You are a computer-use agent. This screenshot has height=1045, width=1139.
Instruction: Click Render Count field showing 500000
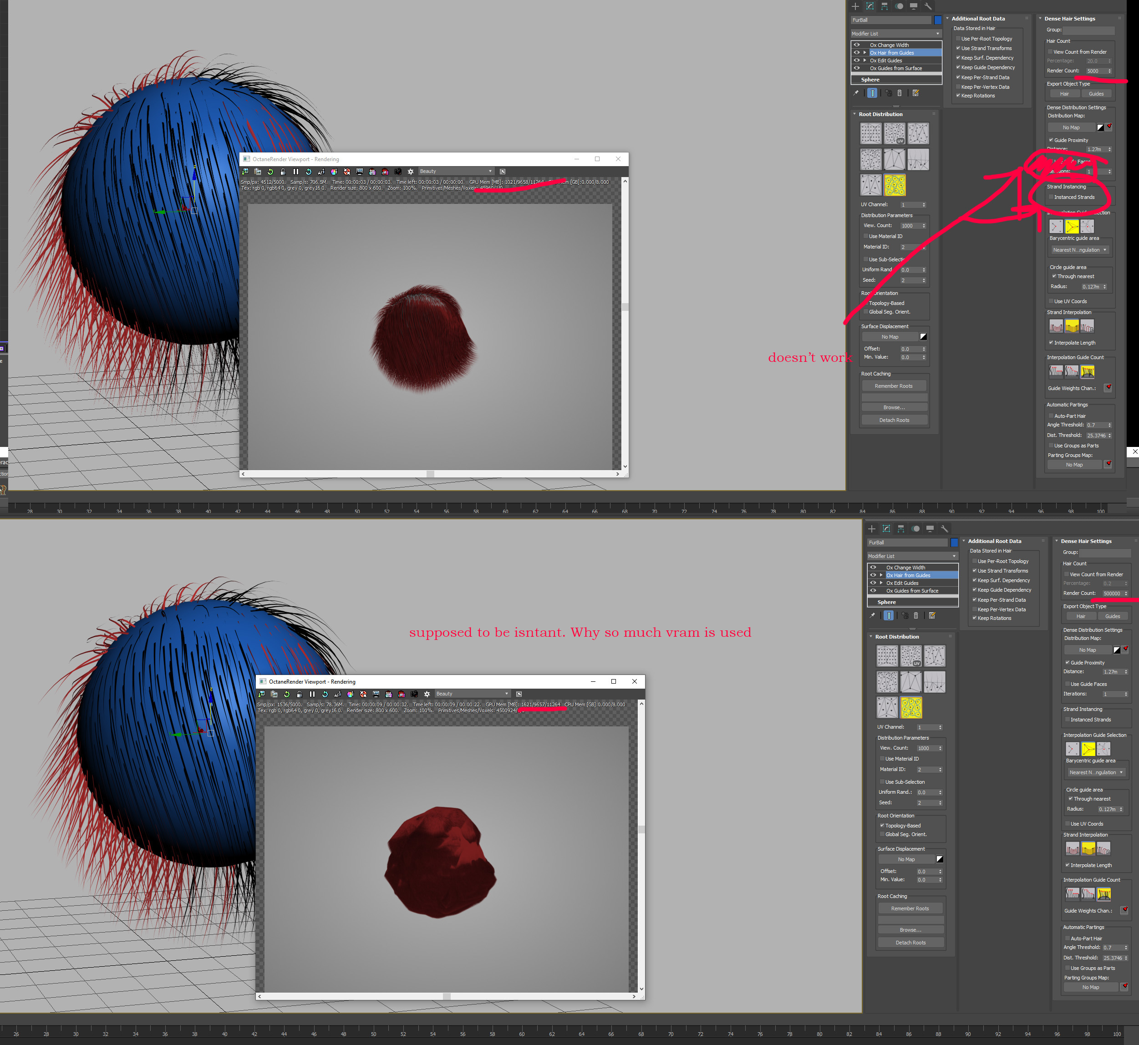[1111, 593]
